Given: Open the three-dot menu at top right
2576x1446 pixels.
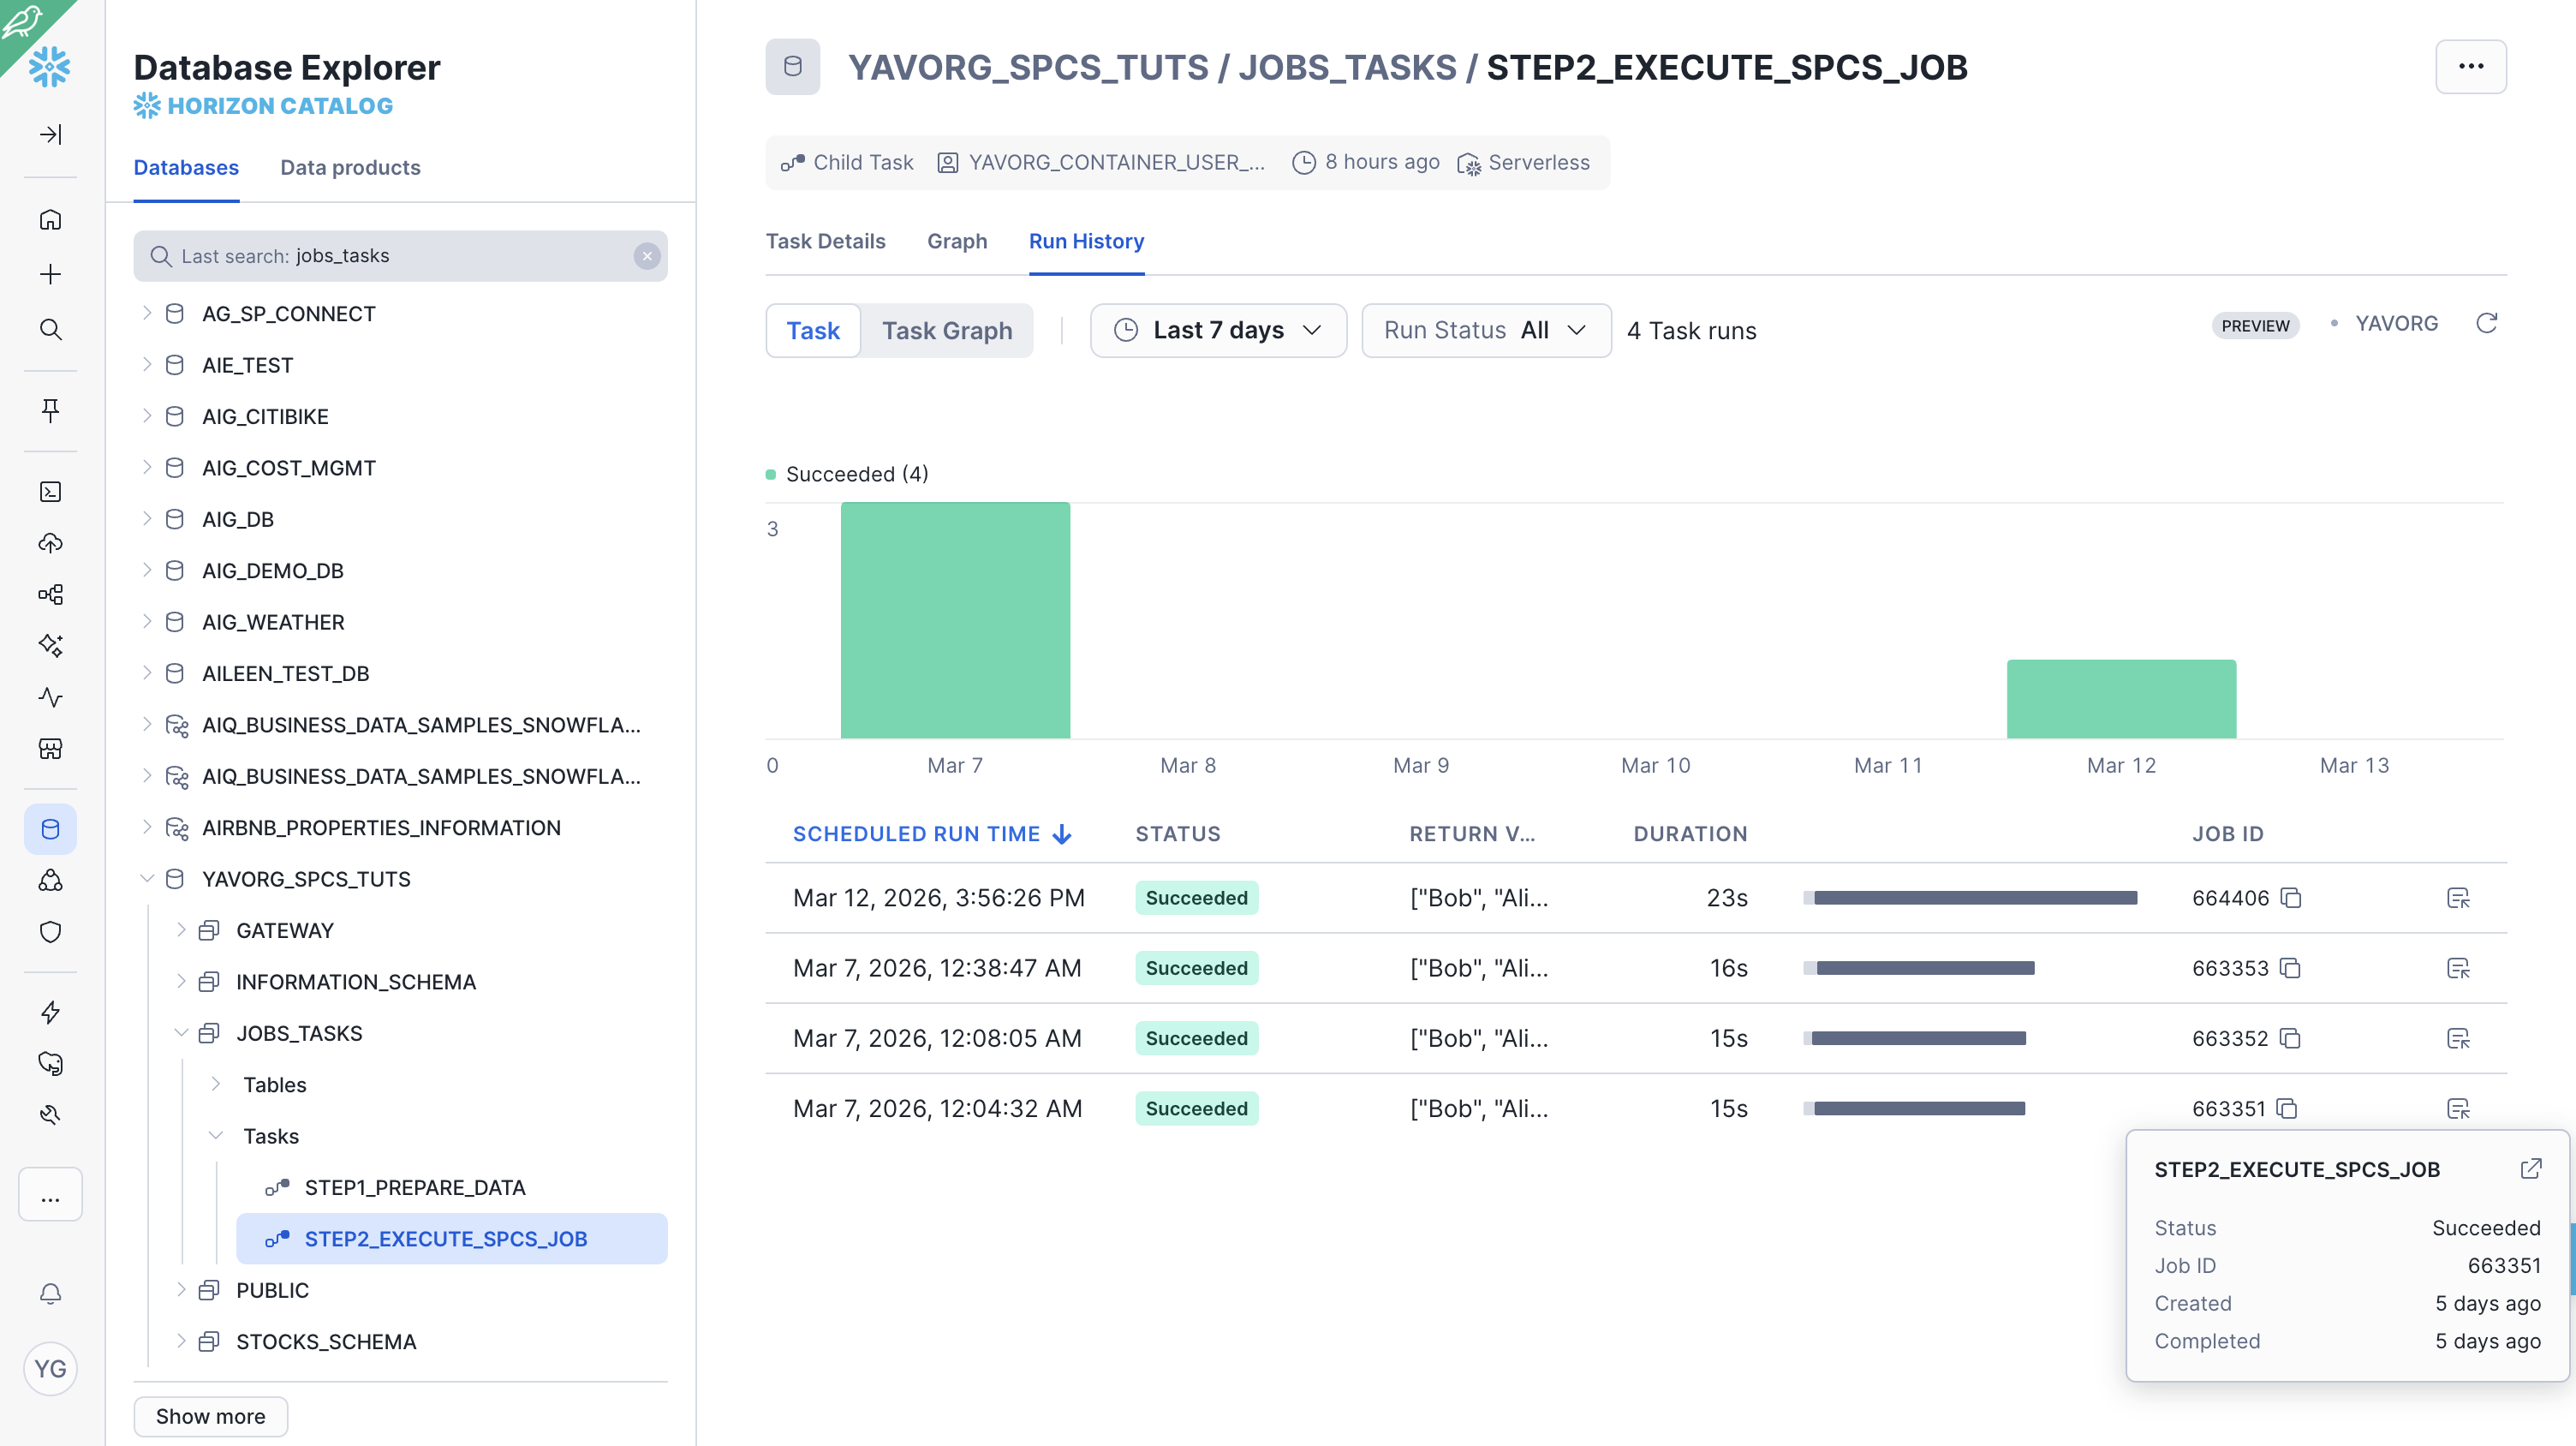Looking at the screenshot, I should [x=2470, y=67].
